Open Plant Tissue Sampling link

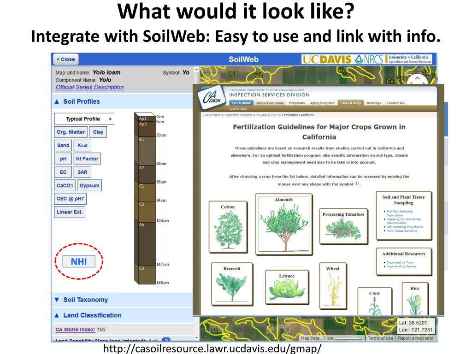[x=402, y=231]
